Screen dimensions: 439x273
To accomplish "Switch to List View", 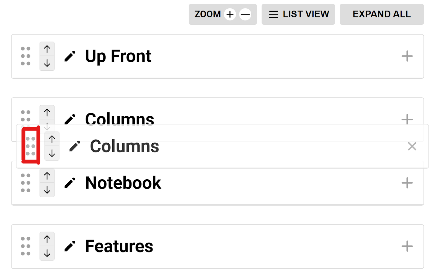I will (298, 14).
